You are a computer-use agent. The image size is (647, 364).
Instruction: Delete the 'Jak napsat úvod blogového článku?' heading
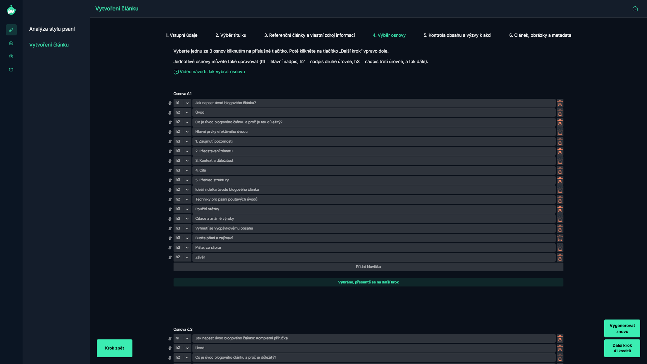point(560,103)
